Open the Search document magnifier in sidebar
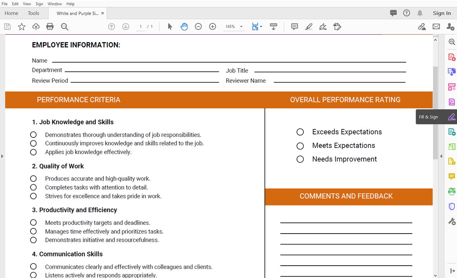 click(x=451, y=41)
